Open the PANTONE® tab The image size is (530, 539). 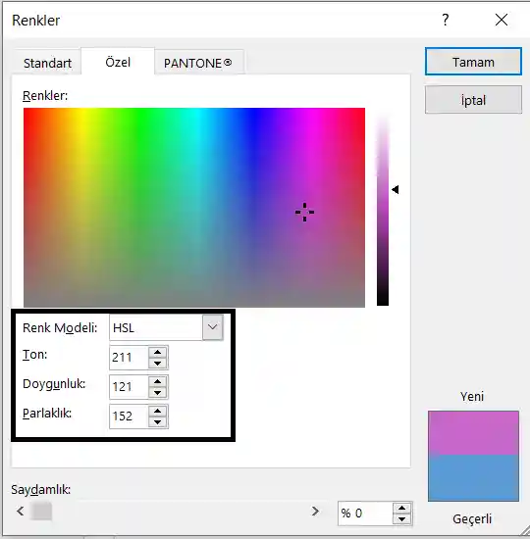tap(198, 63)
